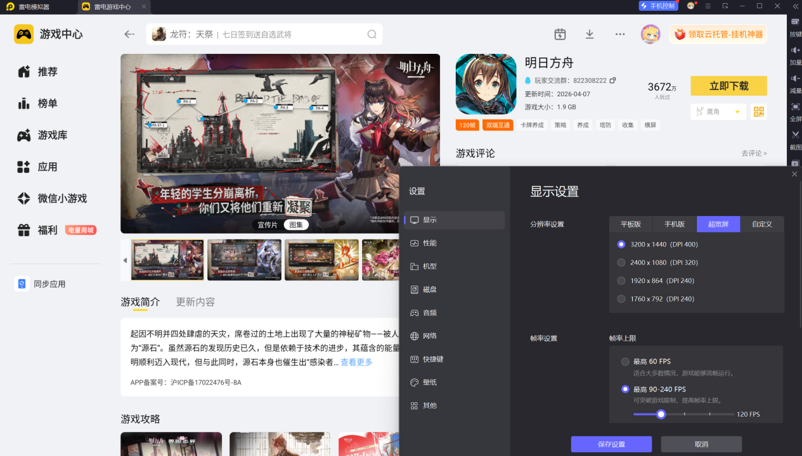
Task: Adjust the FPS limit slider handle
Action: coord(661,414)
